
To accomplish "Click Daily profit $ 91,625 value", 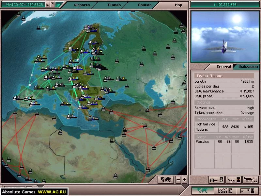I will [x=247, y=96].
